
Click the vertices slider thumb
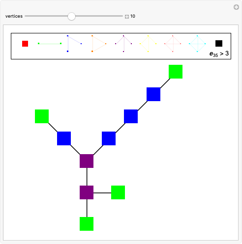[71, 16]
